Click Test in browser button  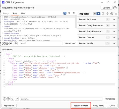81,105
